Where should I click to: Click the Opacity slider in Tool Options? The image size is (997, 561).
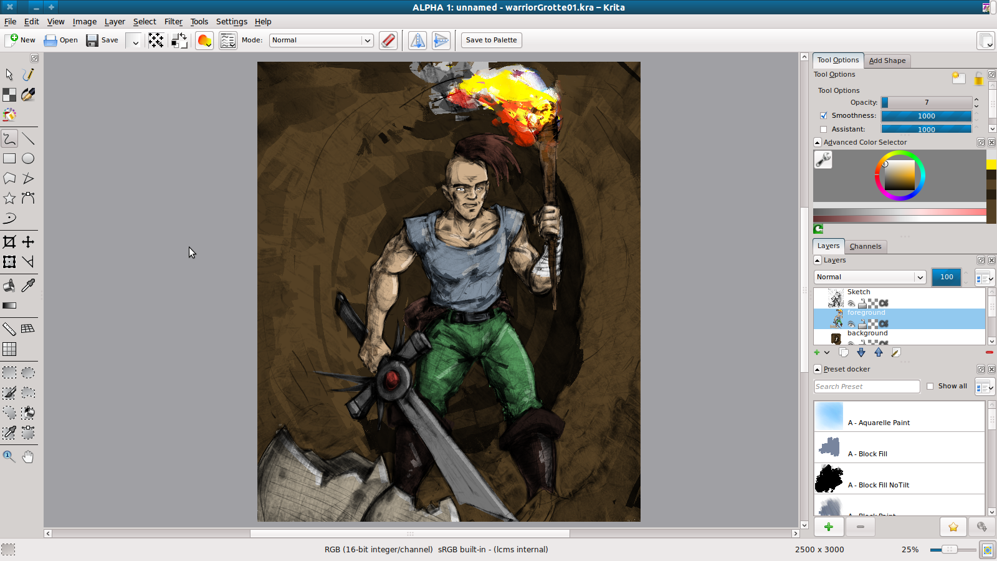click(927, 103)
